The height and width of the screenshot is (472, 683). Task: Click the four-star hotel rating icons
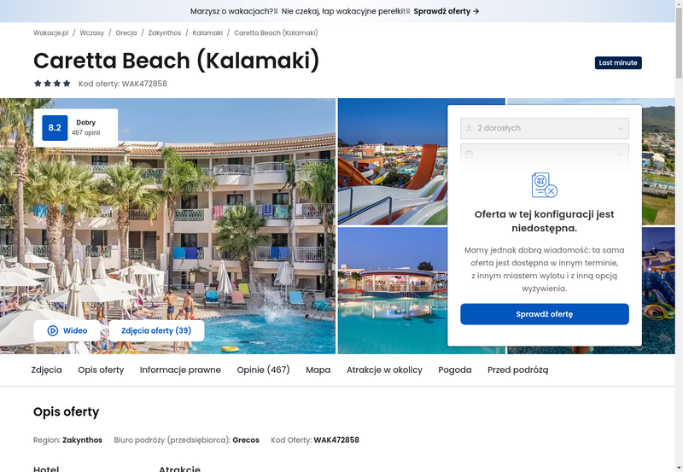(52, 83)
